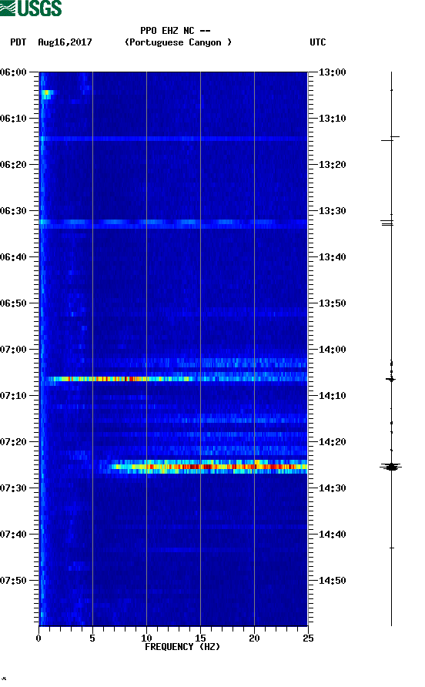Viewport: 425px width, 687px height.
Task: Click the '06:40' PDT time label
Action: click(x=14, y=256)
